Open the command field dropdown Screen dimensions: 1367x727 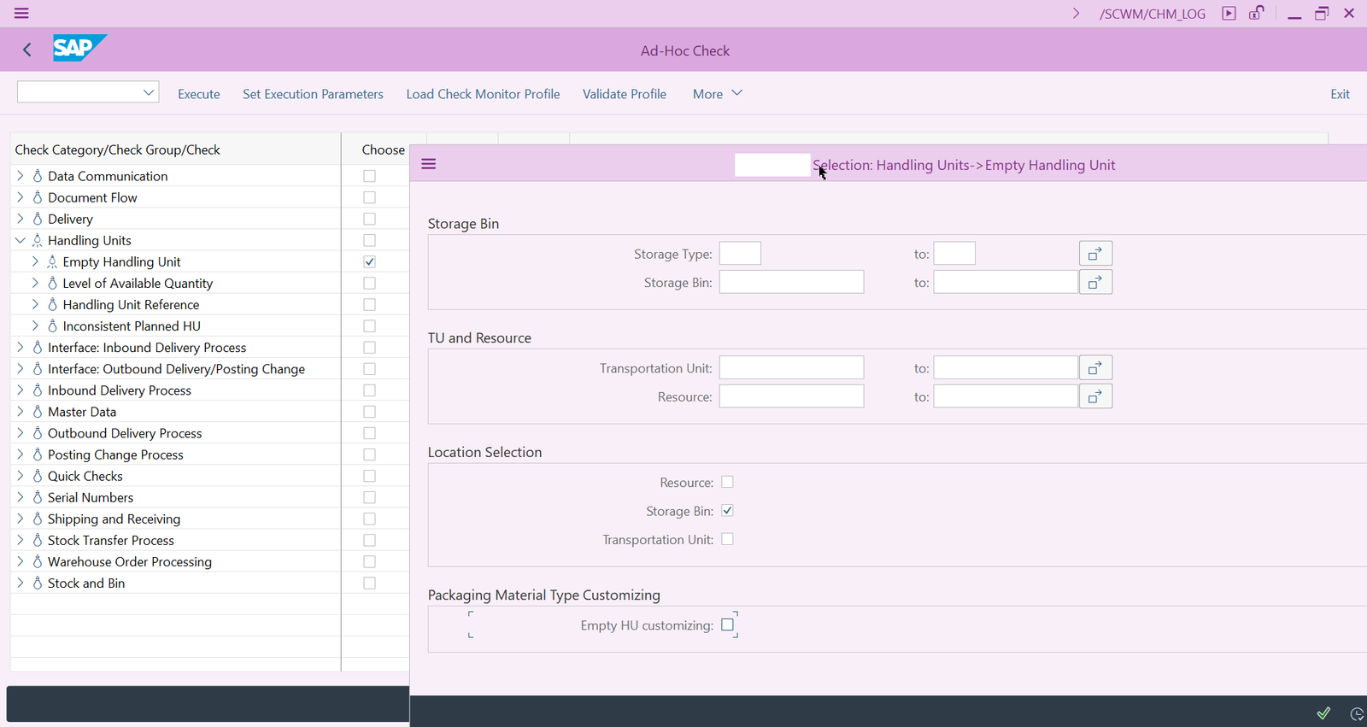pos(149,91)
